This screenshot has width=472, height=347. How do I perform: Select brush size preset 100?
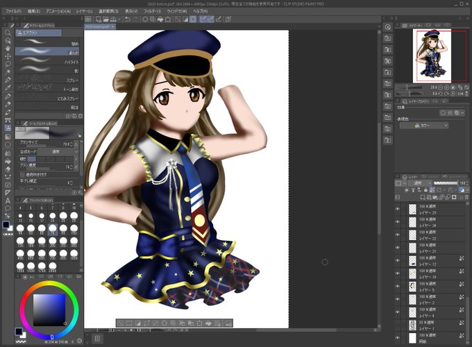pos(74,229)
